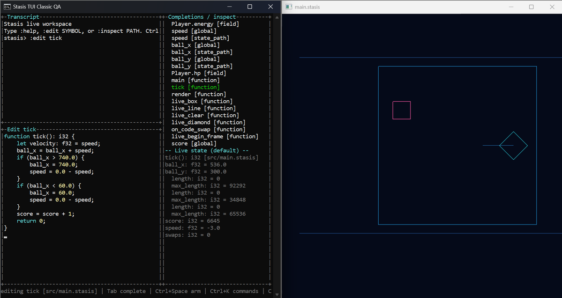Click max_length: i32 = 34848 entry
Viewport: 562px width, 298px height.
208,200
